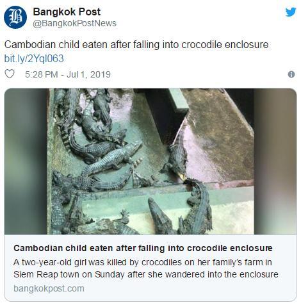Image resolution: width=301 pixels, height=305 pixels.
Task: Like the tweet with the heart icon
Action: tap(10, 74)
